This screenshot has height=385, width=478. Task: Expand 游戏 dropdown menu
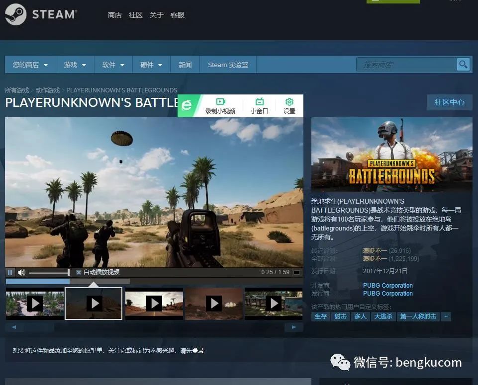coord(75,65)
